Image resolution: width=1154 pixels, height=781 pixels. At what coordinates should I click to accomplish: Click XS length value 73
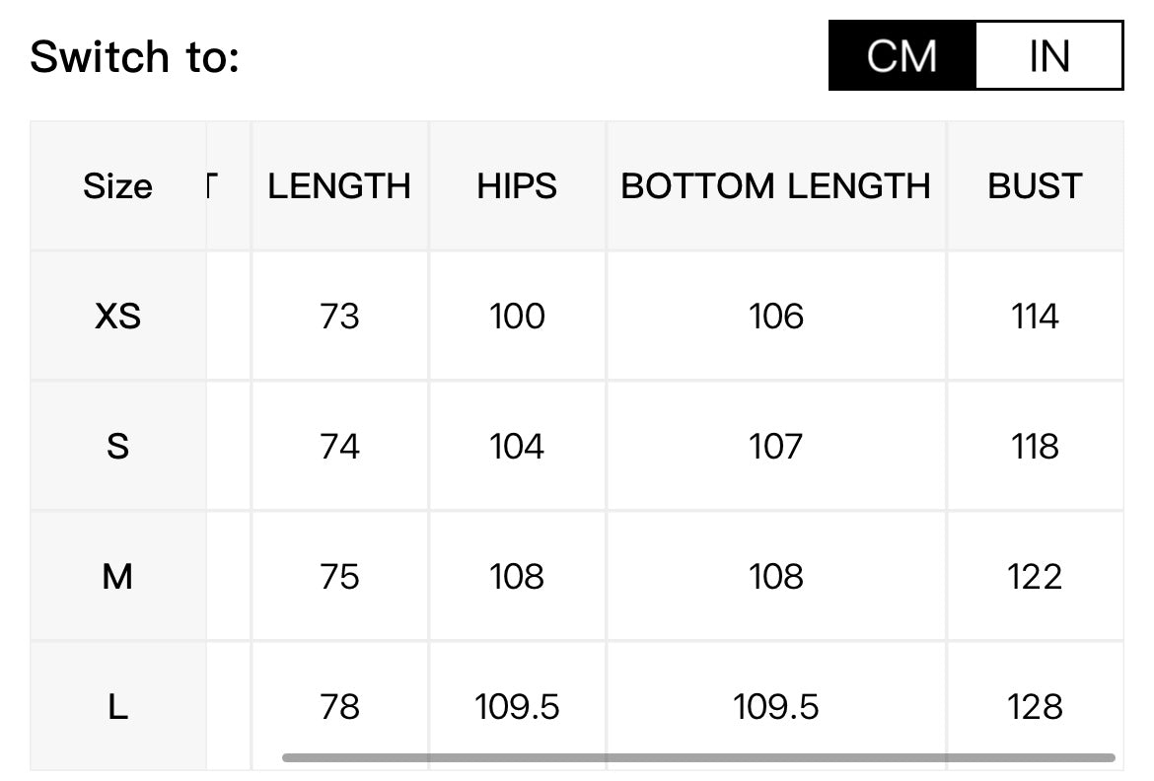[339, 317]
